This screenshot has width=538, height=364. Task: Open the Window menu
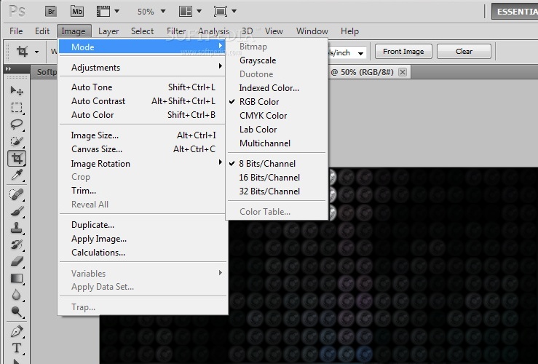tap(312, 31)
